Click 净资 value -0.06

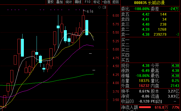pyautogui.click(x=145, y=96)
